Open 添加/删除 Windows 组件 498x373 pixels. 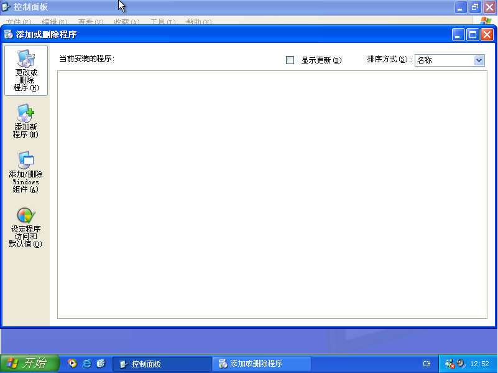pos(25,172)
